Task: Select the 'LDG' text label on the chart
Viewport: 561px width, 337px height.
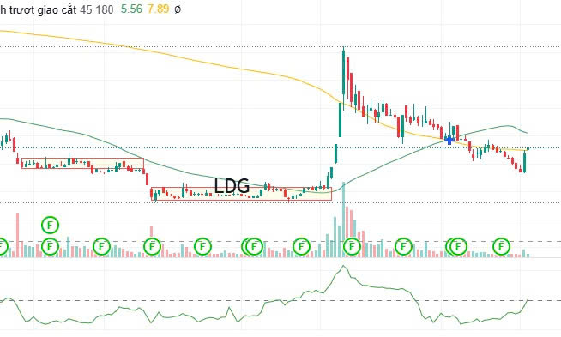Action: coord(232,186)
